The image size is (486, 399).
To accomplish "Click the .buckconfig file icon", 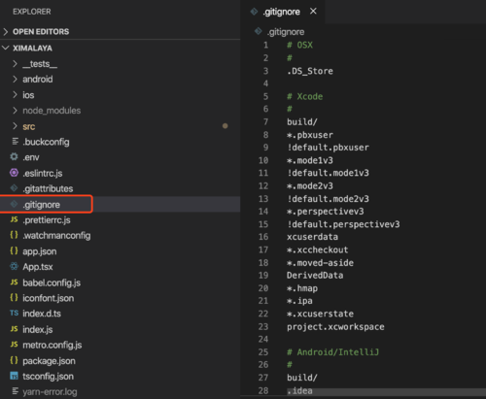I will (x=15, y=142).
